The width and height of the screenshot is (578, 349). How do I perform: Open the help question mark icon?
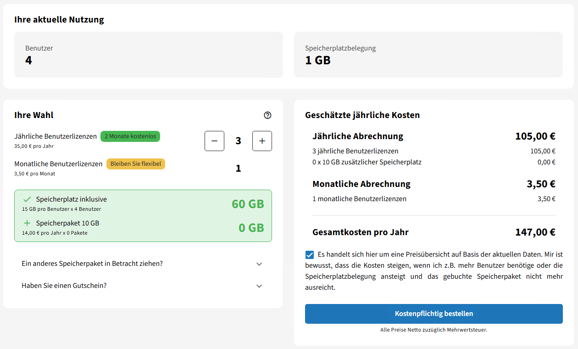click(x=267, y=115)
